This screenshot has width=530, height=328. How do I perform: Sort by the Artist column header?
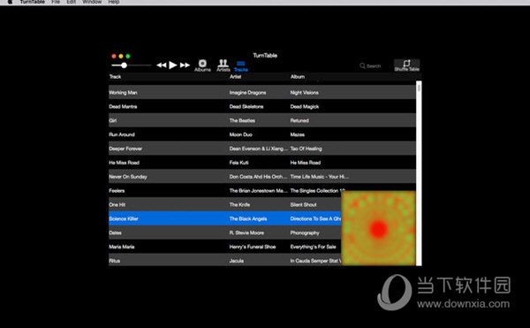coord(236,77)
